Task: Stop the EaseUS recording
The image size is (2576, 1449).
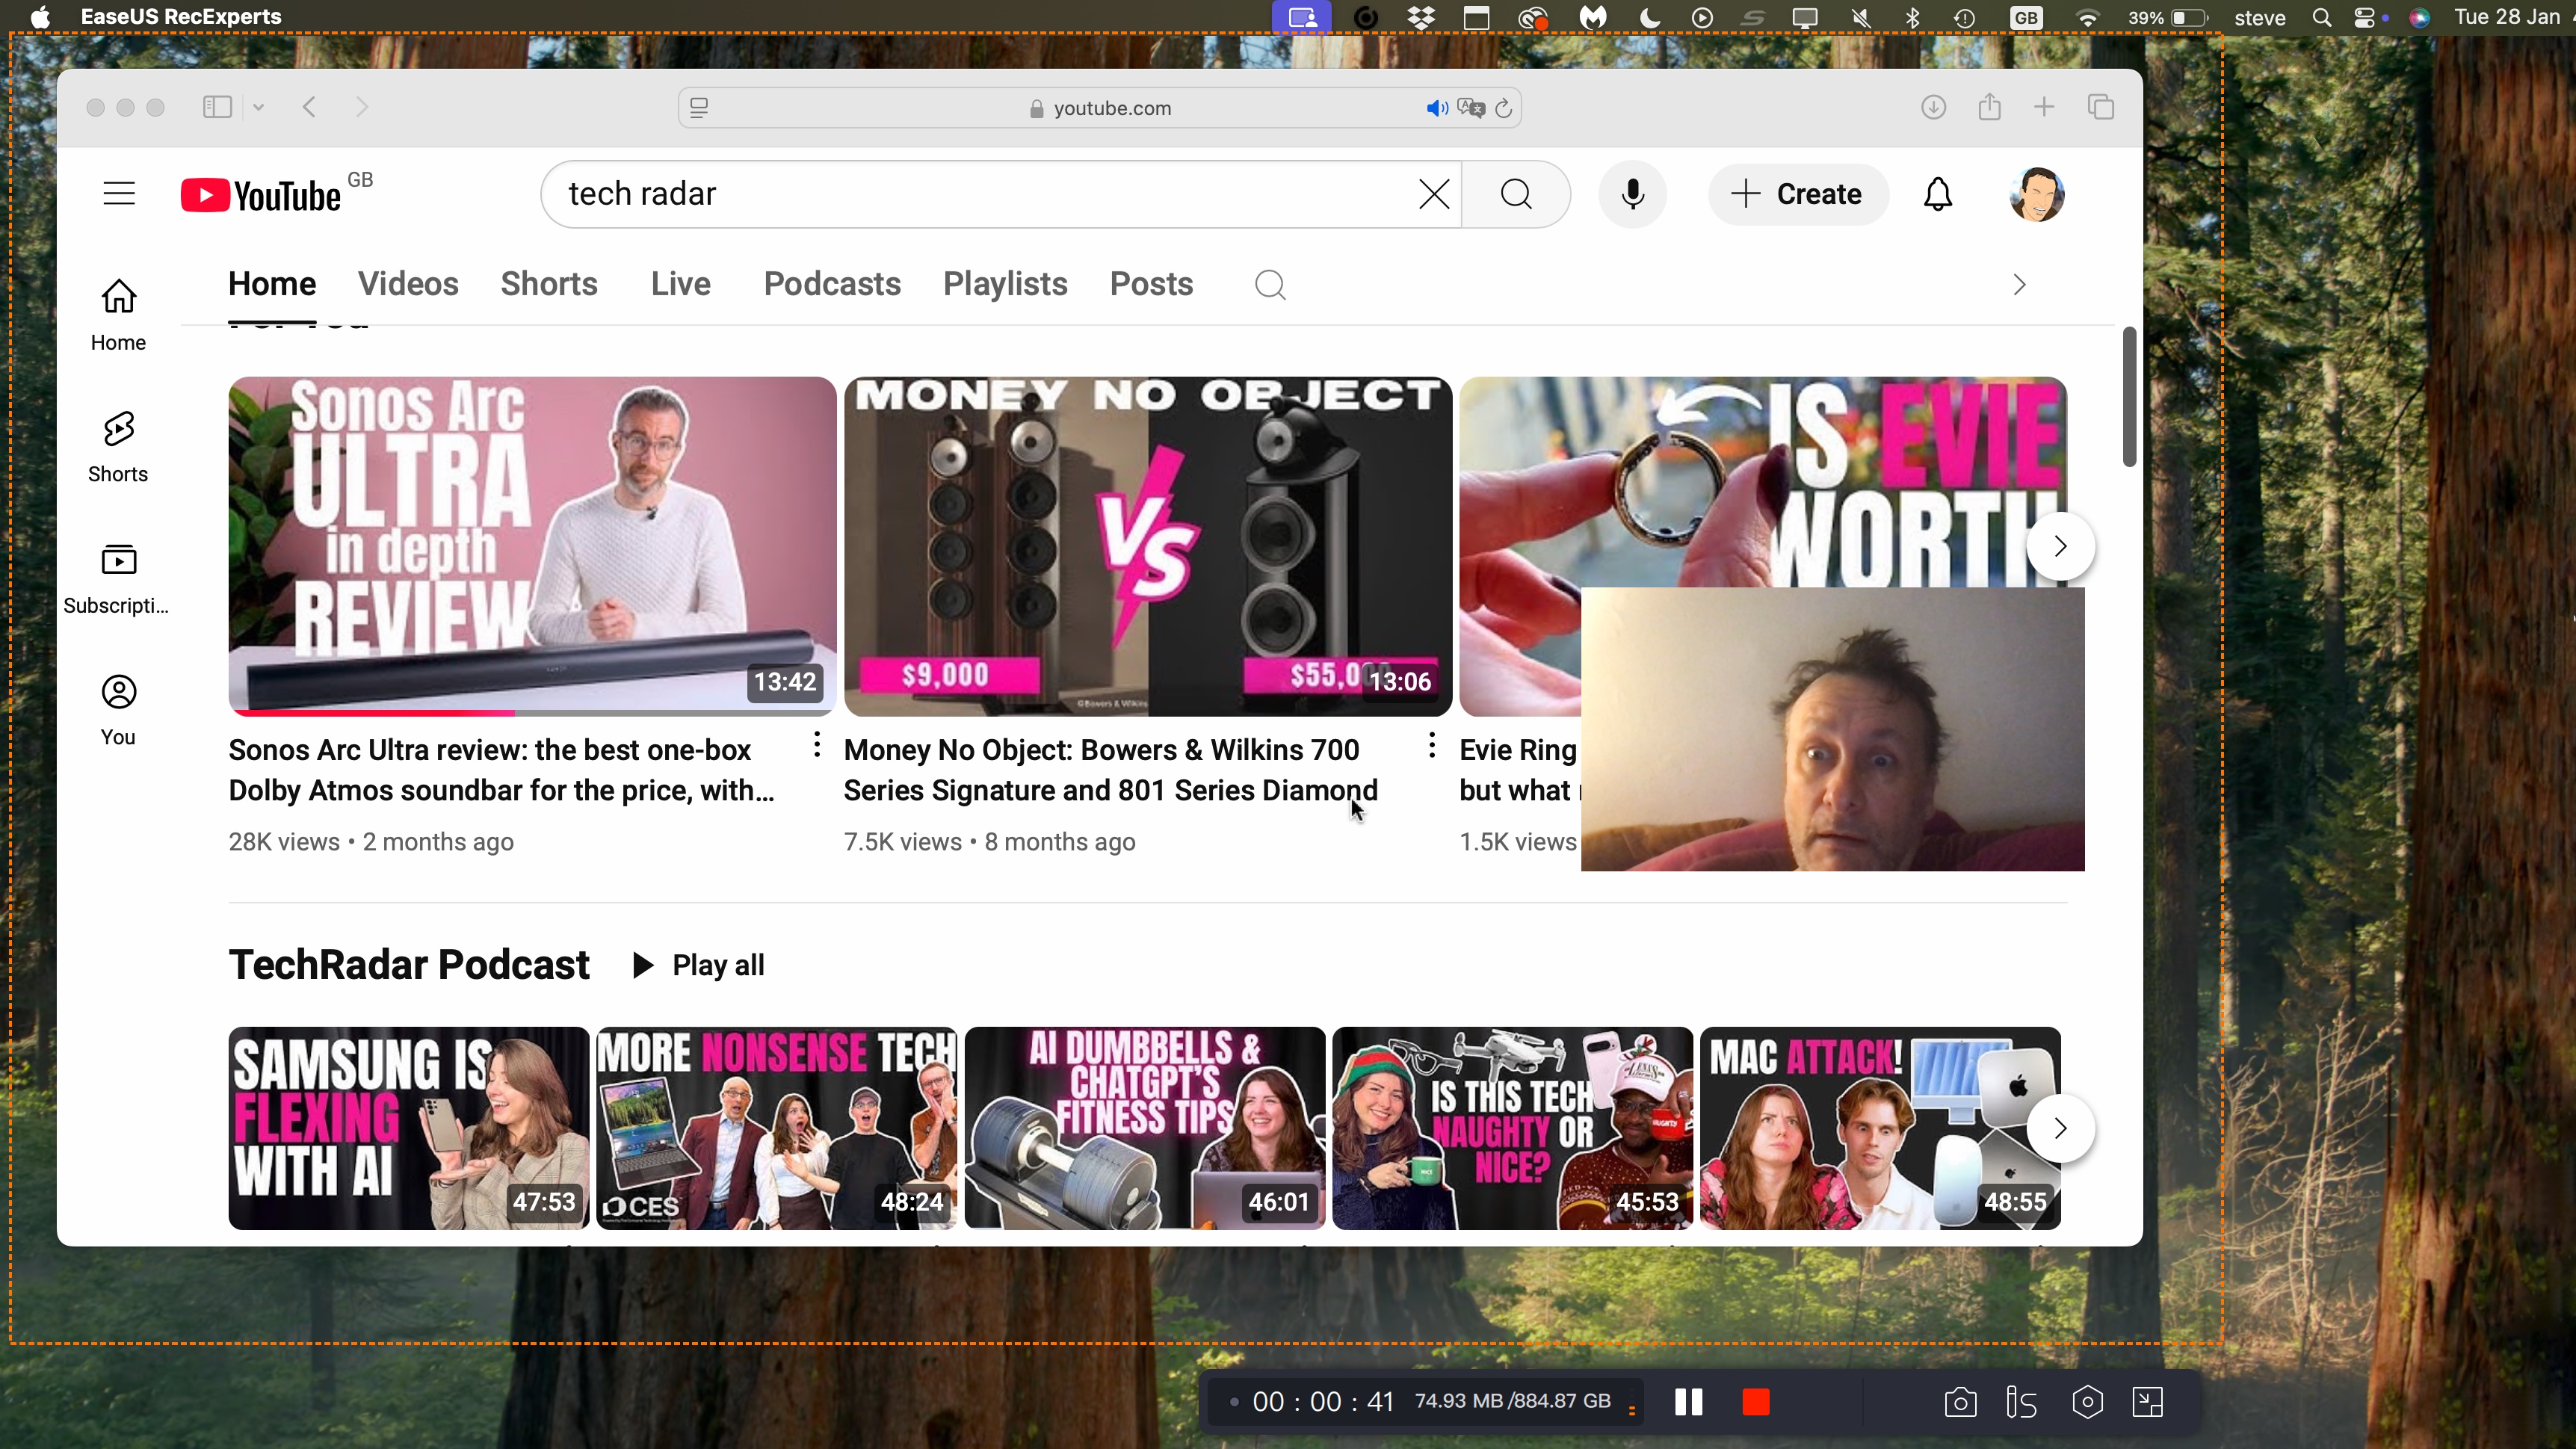Action: (1755, 1402)
